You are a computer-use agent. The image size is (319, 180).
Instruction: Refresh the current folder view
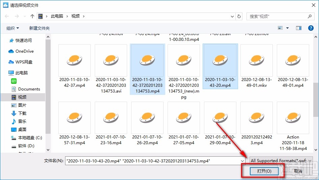[239, 16]
